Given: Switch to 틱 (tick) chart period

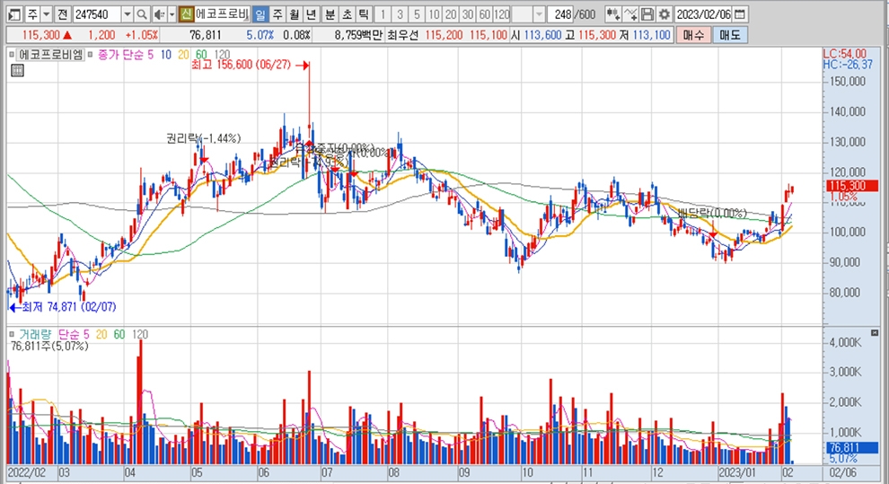Looking at the screenshot, I should (364, 14).
